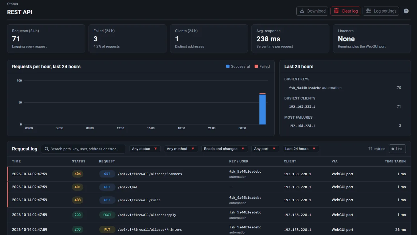Select the /api/v1/firewall/rules request path
The height and width of the screenshot is (235, 417).
click(x=139, y=200)
